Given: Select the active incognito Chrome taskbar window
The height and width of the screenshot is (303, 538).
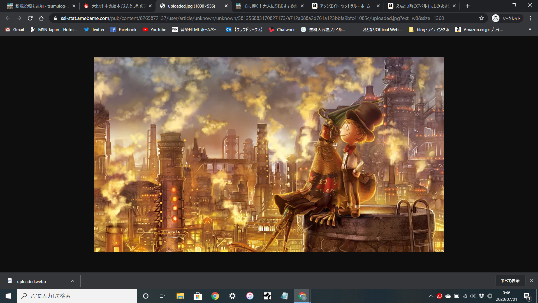Looking at the screenshot, I should 302,296.
